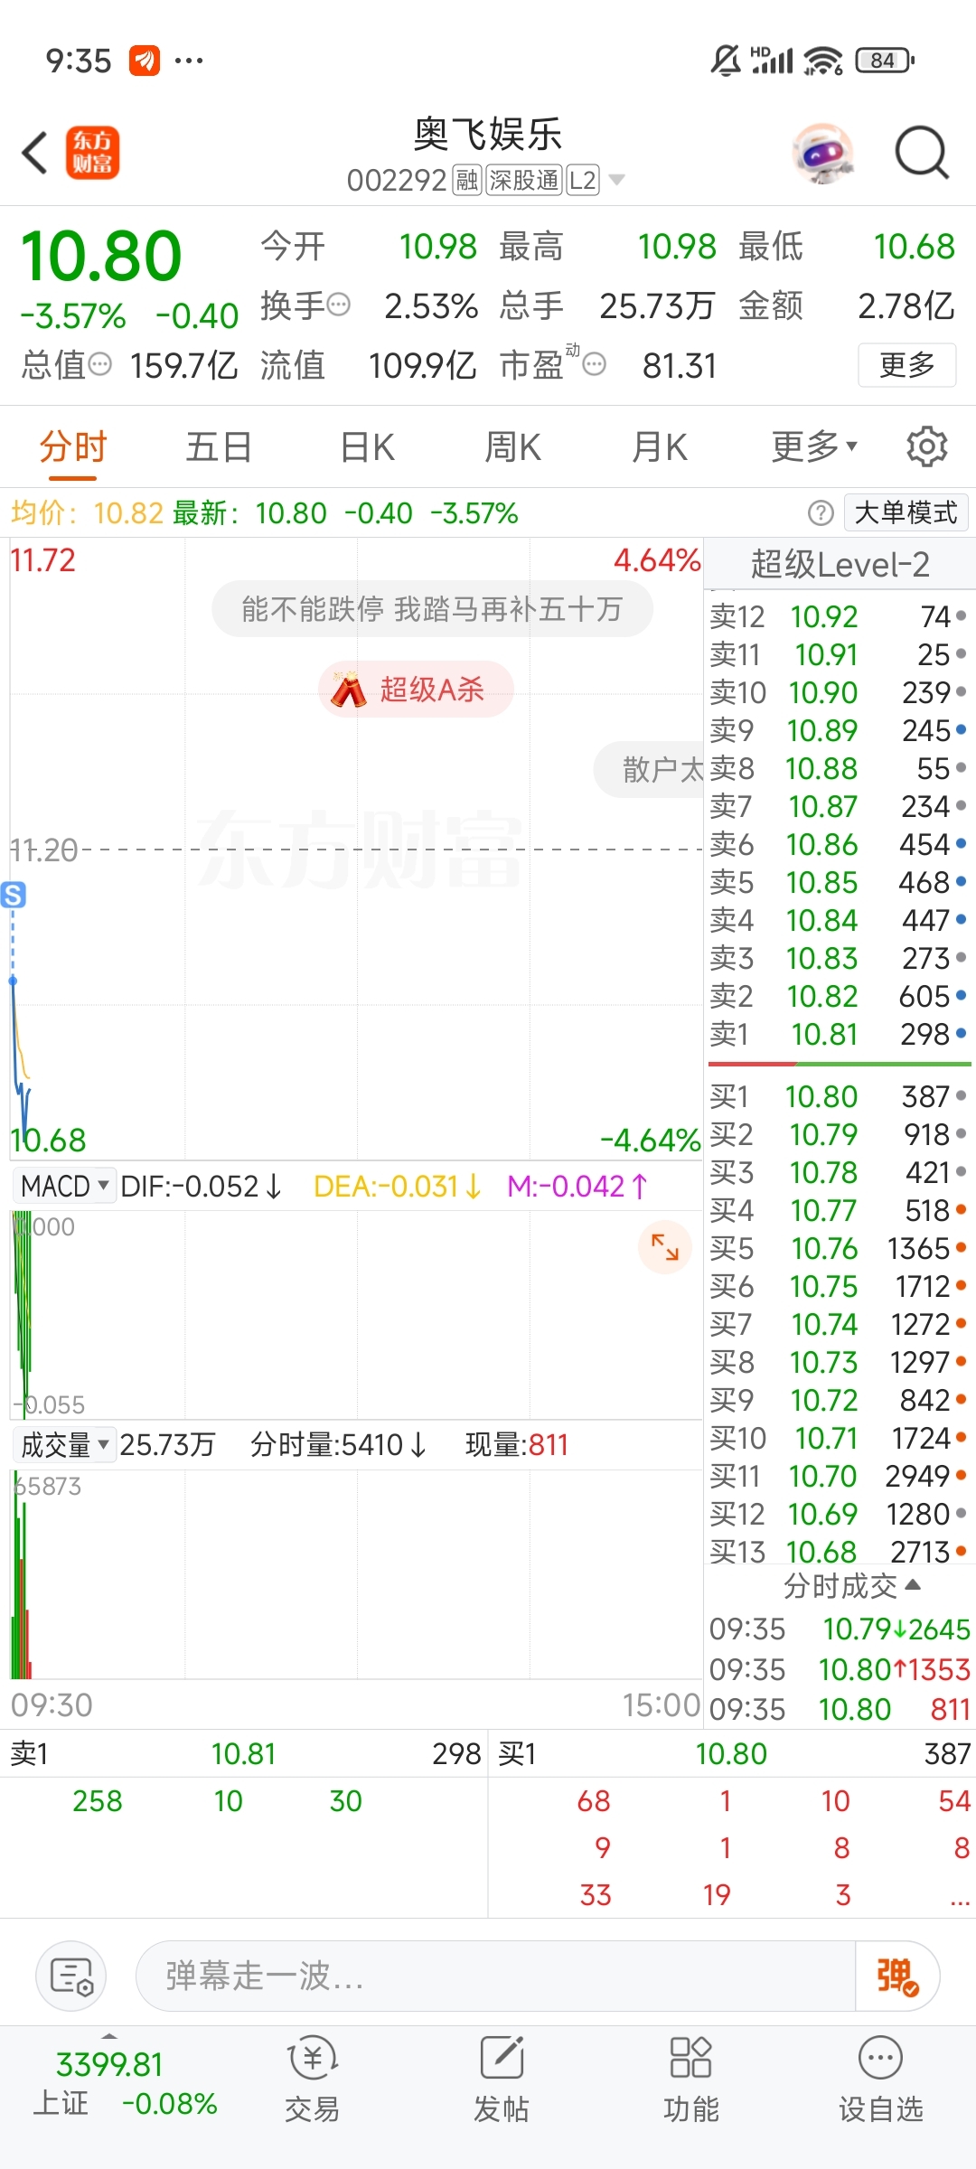Tap the back arrow icon
This screenshot has width=976, height=2169.
click(x=35, y=153)
